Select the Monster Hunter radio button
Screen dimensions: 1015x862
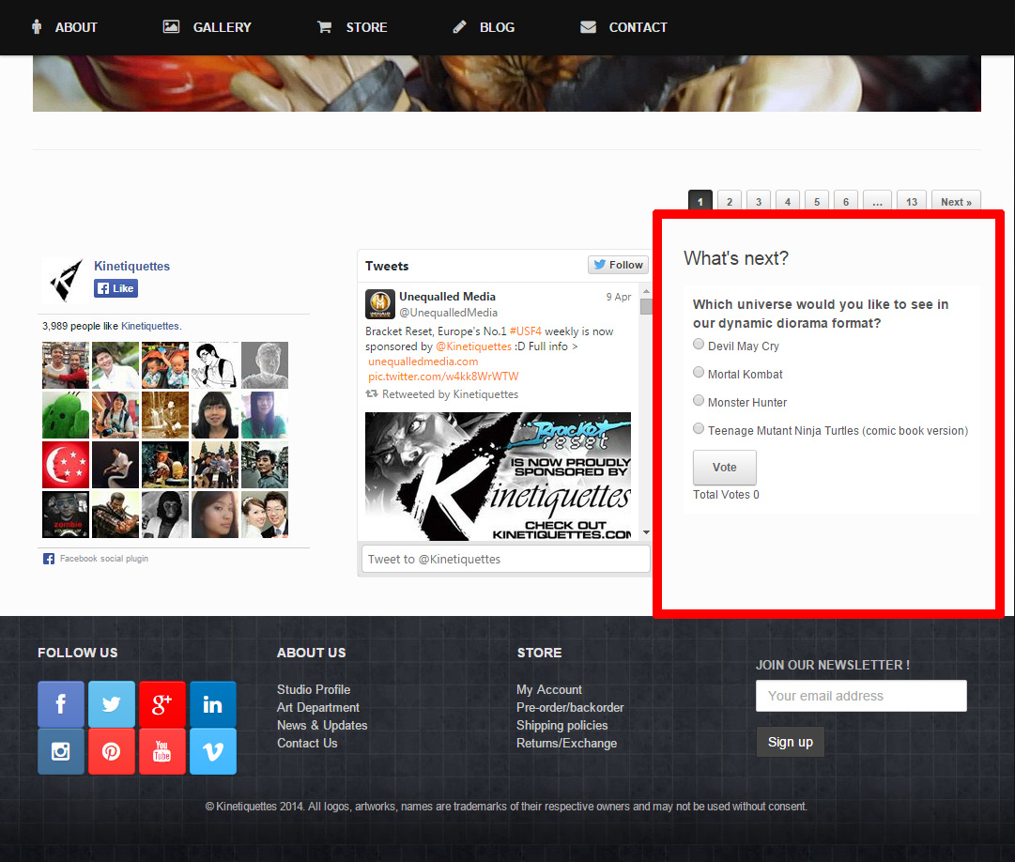pyautogui.click(x=699, y=401)
